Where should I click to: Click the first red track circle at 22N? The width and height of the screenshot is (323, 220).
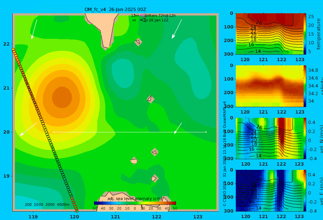coord(13,49)
